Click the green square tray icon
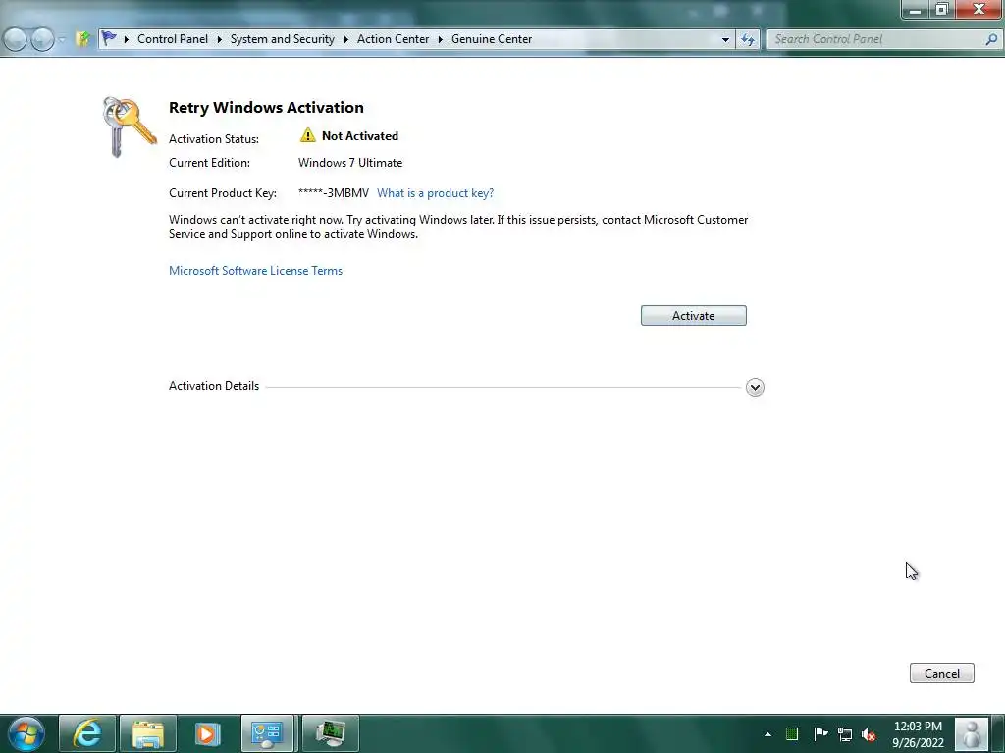The width and height of the screenshot is (1005, 753). click(x=792, y=733)
